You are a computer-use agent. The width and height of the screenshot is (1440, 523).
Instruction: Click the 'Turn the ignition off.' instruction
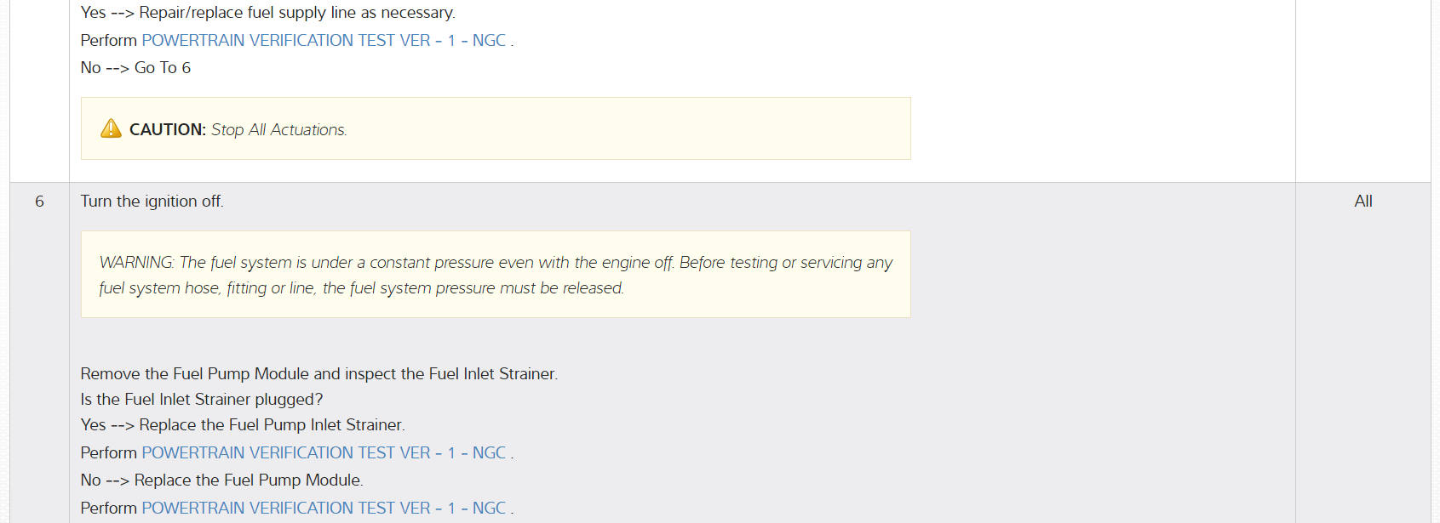[152, 202]
